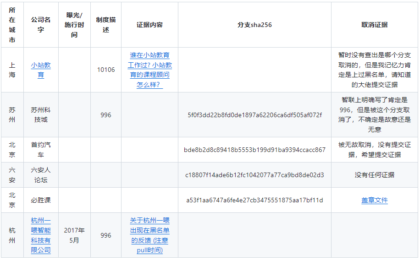The height and width of the screenshot is (260, 420).
Task: Click the 六安人论坛 company cell
Action: point(41,175)
